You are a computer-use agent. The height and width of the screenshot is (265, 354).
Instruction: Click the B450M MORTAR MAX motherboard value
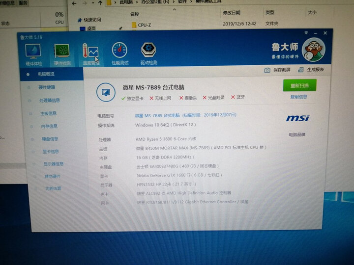click(x=201, y=148)
